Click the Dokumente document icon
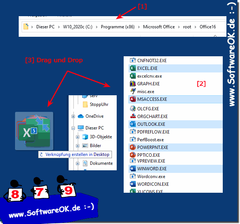The image size is (240, 224). [85, 163]
